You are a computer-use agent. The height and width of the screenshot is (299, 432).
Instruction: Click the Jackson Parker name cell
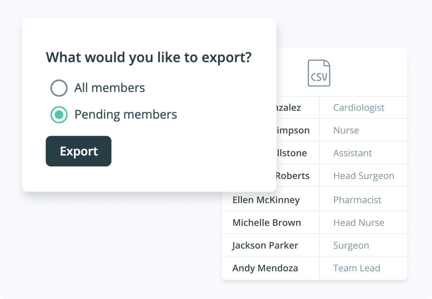[265, 245]
